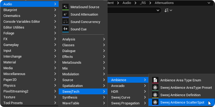
Task: Choose Sweej Ambience Definition
Action: pos(181,95)
